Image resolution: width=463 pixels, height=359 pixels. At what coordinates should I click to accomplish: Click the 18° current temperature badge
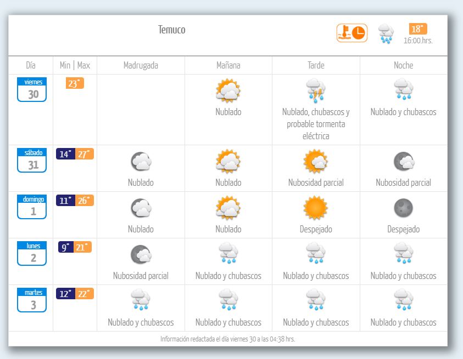(x=418, y=29)
